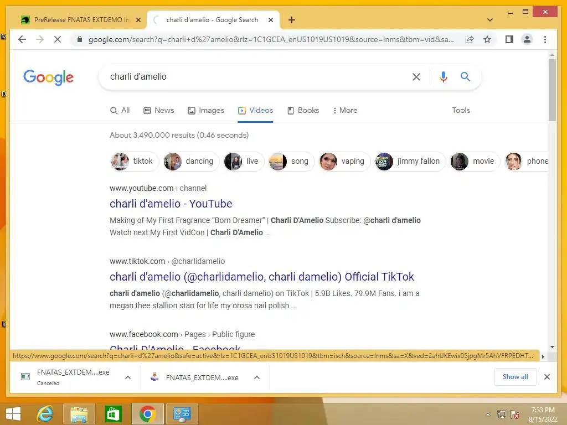Open the Official TikTok result link
567x425 pixels.
point(262,277)
